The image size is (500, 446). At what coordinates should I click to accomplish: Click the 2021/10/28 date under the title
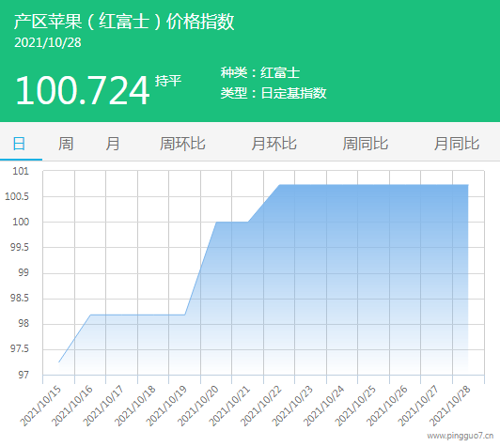[x=48, y=42]
